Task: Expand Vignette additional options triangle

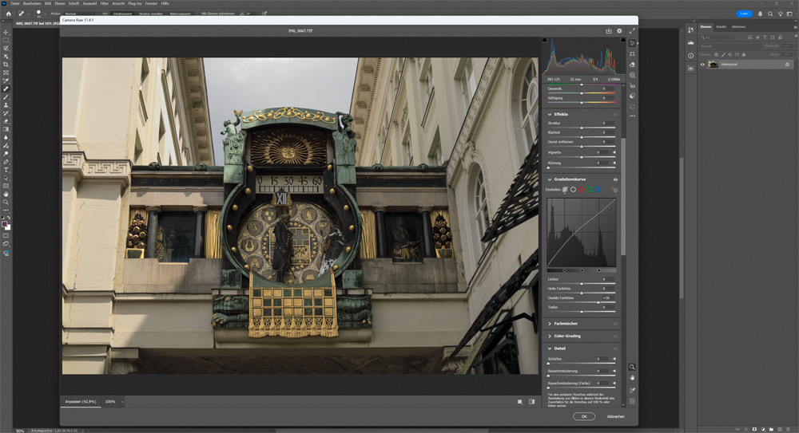Action: [614, 152]
